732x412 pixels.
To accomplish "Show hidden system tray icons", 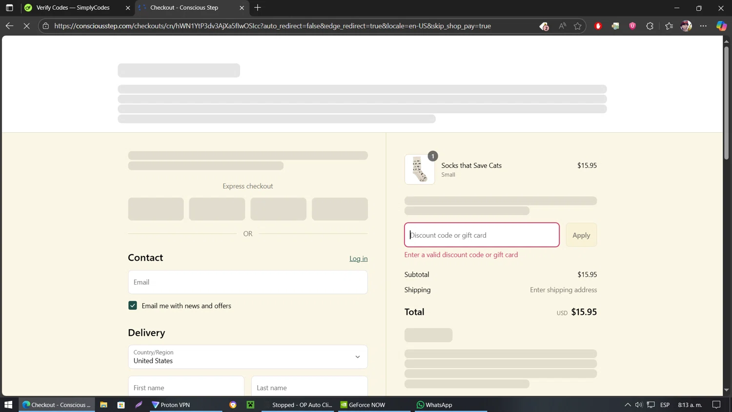I will pyautogui.click(x=628, y=405).
